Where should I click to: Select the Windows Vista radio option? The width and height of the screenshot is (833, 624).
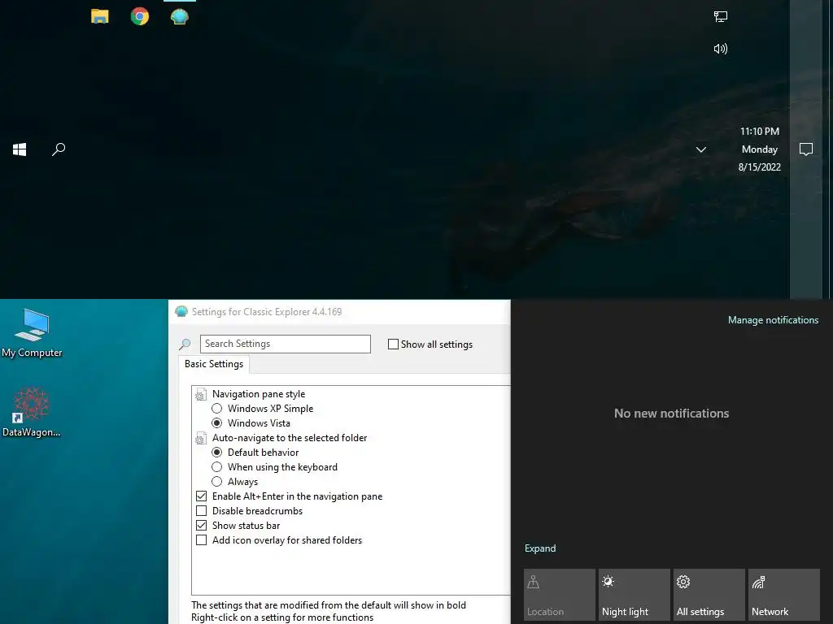pos(216,423)
